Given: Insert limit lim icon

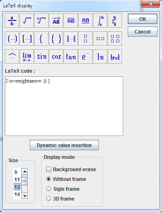Looking at the screenshot, I should (x=27, y=57).
